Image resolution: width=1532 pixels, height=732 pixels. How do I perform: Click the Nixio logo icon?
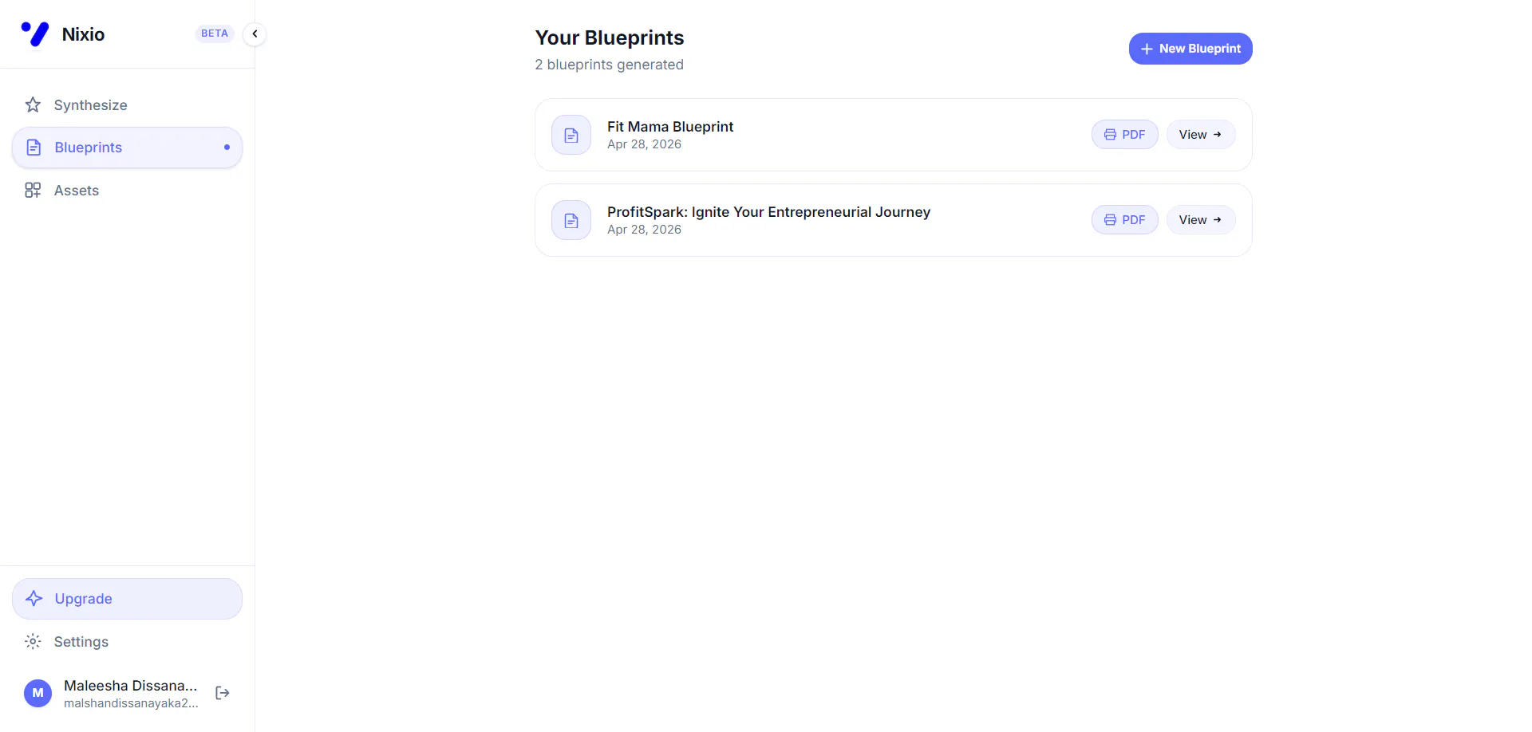tap(34, 33)
